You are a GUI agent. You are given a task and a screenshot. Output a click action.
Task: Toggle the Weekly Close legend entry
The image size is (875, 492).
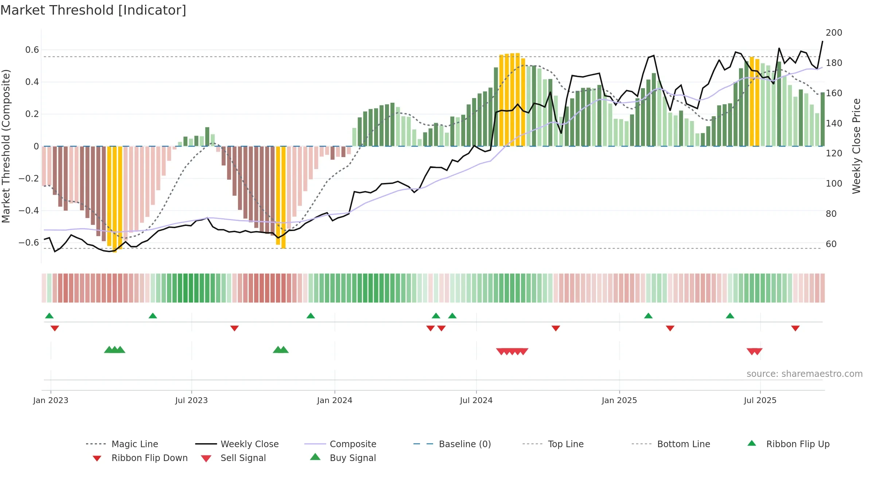coord(237,444)
